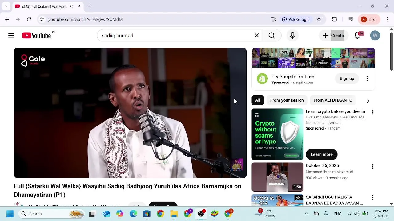Click the scrollbar down arrow
Screen dimensions: 394x221
pyautogui.click(x=392, y=204)
